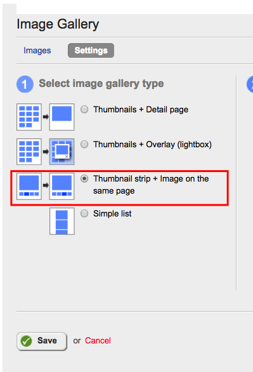This screenshot has height=372, width=253.
Task: Switch to the Images tab
Action: pyautogui.click(x=37, y=51)
